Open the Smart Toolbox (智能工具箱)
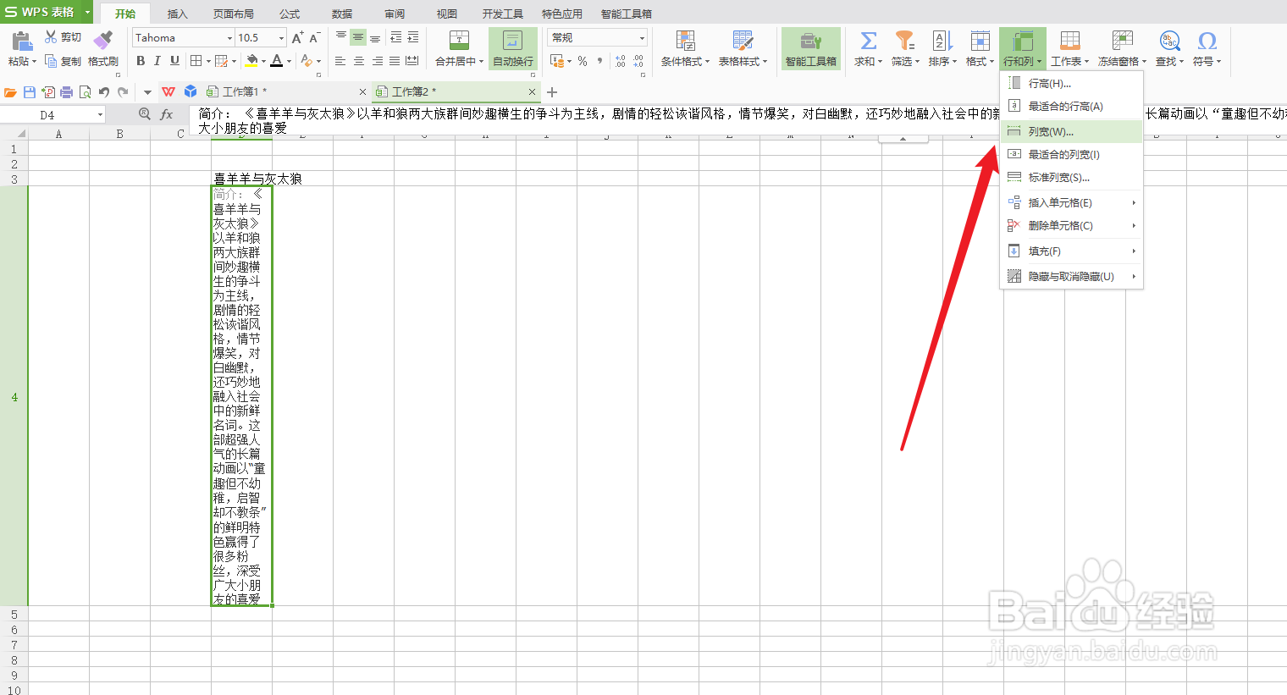The image size is (1287, 695). pyautogui.click(x=810, y=48)
